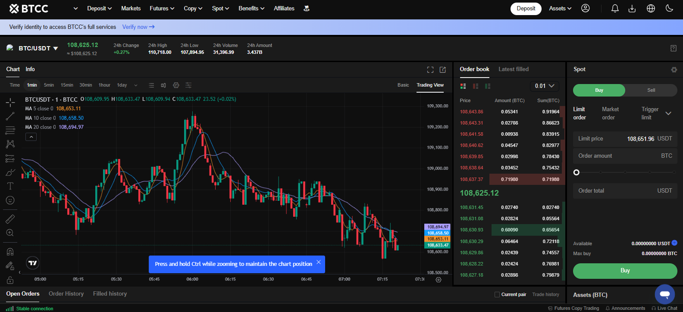Open notifications bell

click(615, 8)
